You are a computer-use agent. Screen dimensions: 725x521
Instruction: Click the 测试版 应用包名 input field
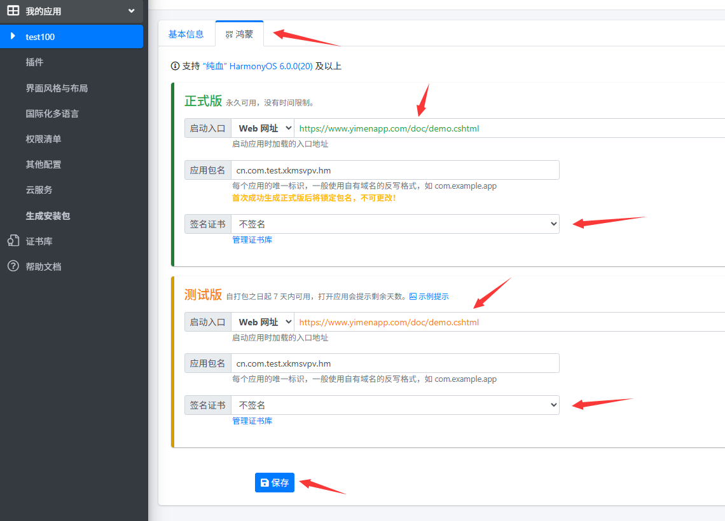pos(395,363)
